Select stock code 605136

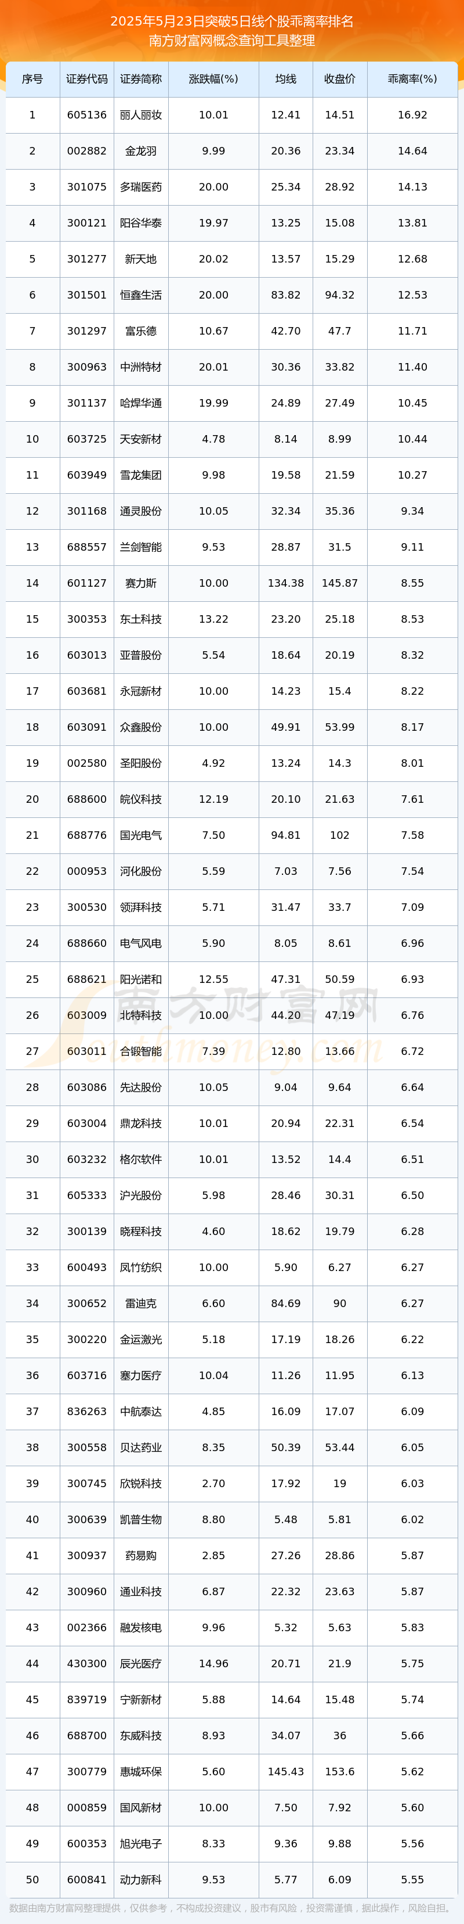point(86,115)
